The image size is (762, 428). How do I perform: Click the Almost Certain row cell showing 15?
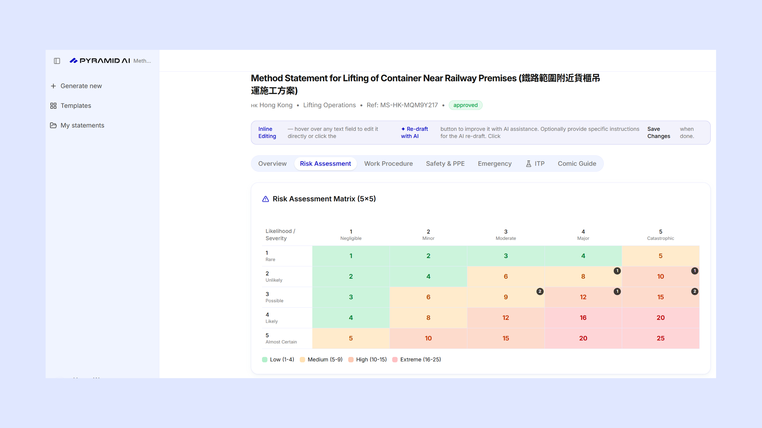coord(506,338)
